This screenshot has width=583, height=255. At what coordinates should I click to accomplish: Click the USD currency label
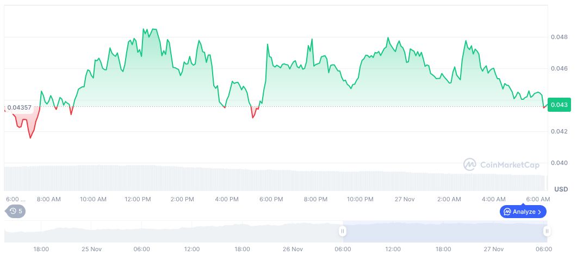(x=561, y=189)
